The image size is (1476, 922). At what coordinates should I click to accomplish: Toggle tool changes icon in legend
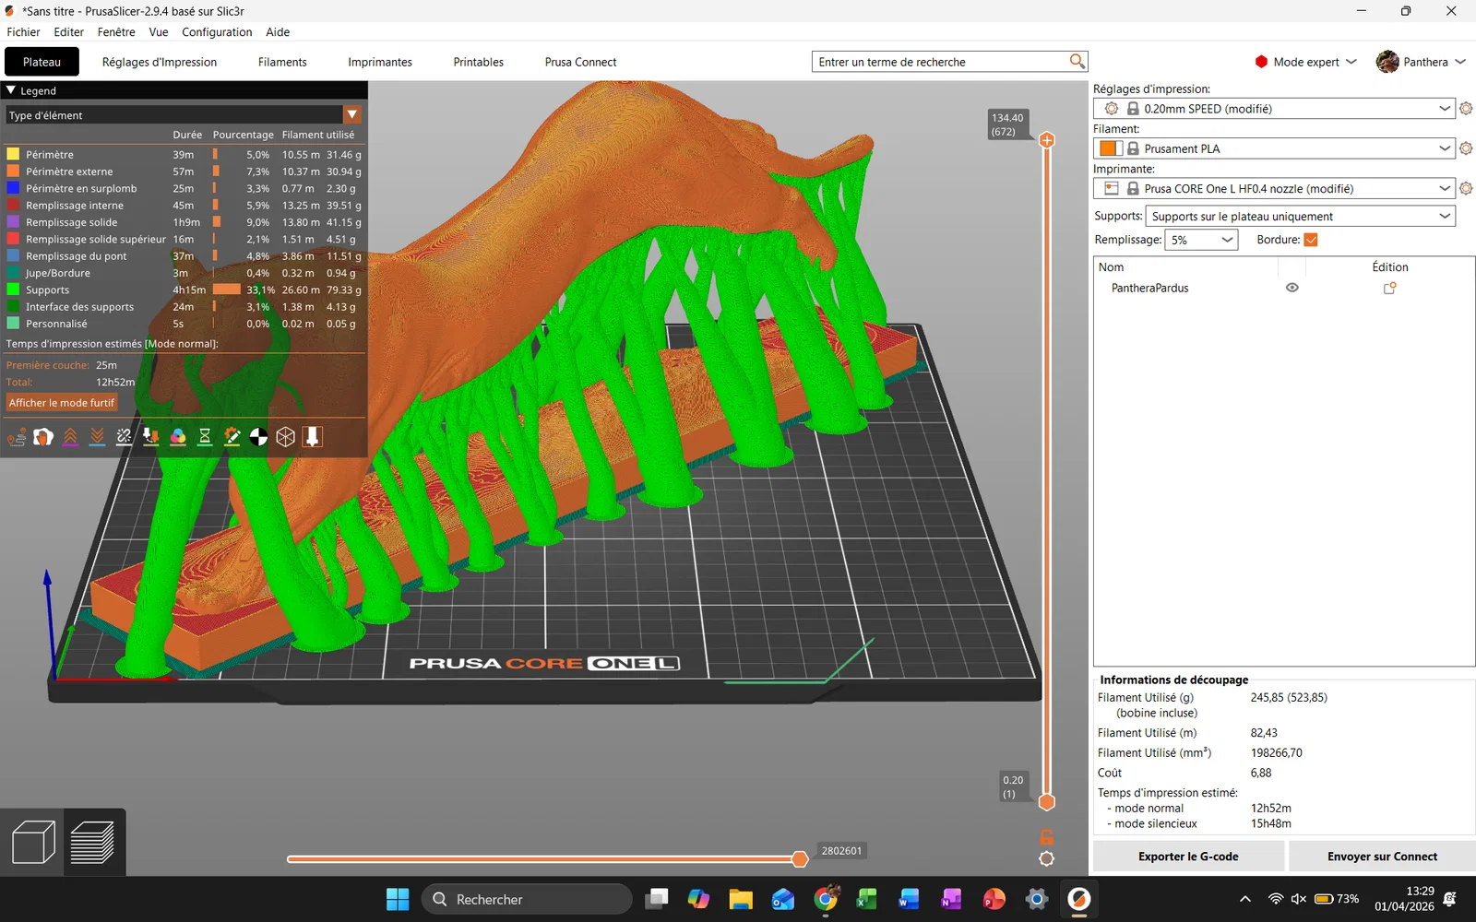(x=151, y=437)
